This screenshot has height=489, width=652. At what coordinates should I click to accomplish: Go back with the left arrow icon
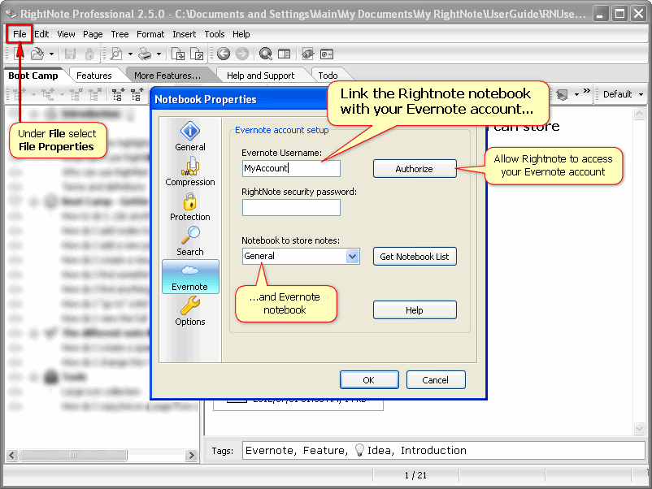(224, 54)
